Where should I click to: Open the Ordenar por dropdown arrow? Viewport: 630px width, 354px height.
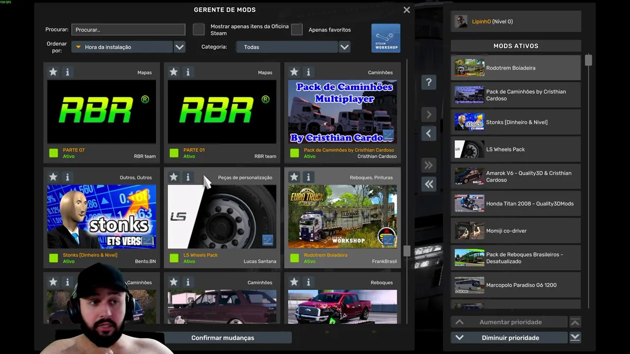180,47
